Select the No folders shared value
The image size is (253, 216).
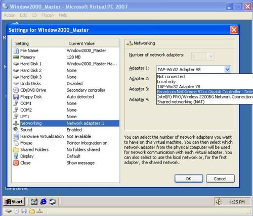coord(83,149)
